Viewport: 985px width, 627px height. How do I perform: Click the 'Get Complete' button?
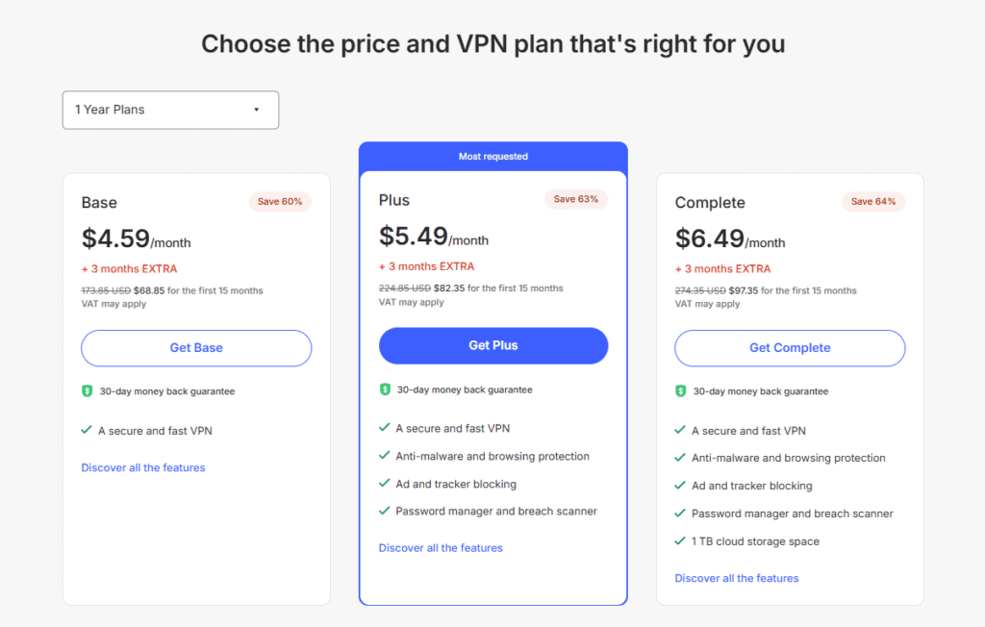[789, 347]
